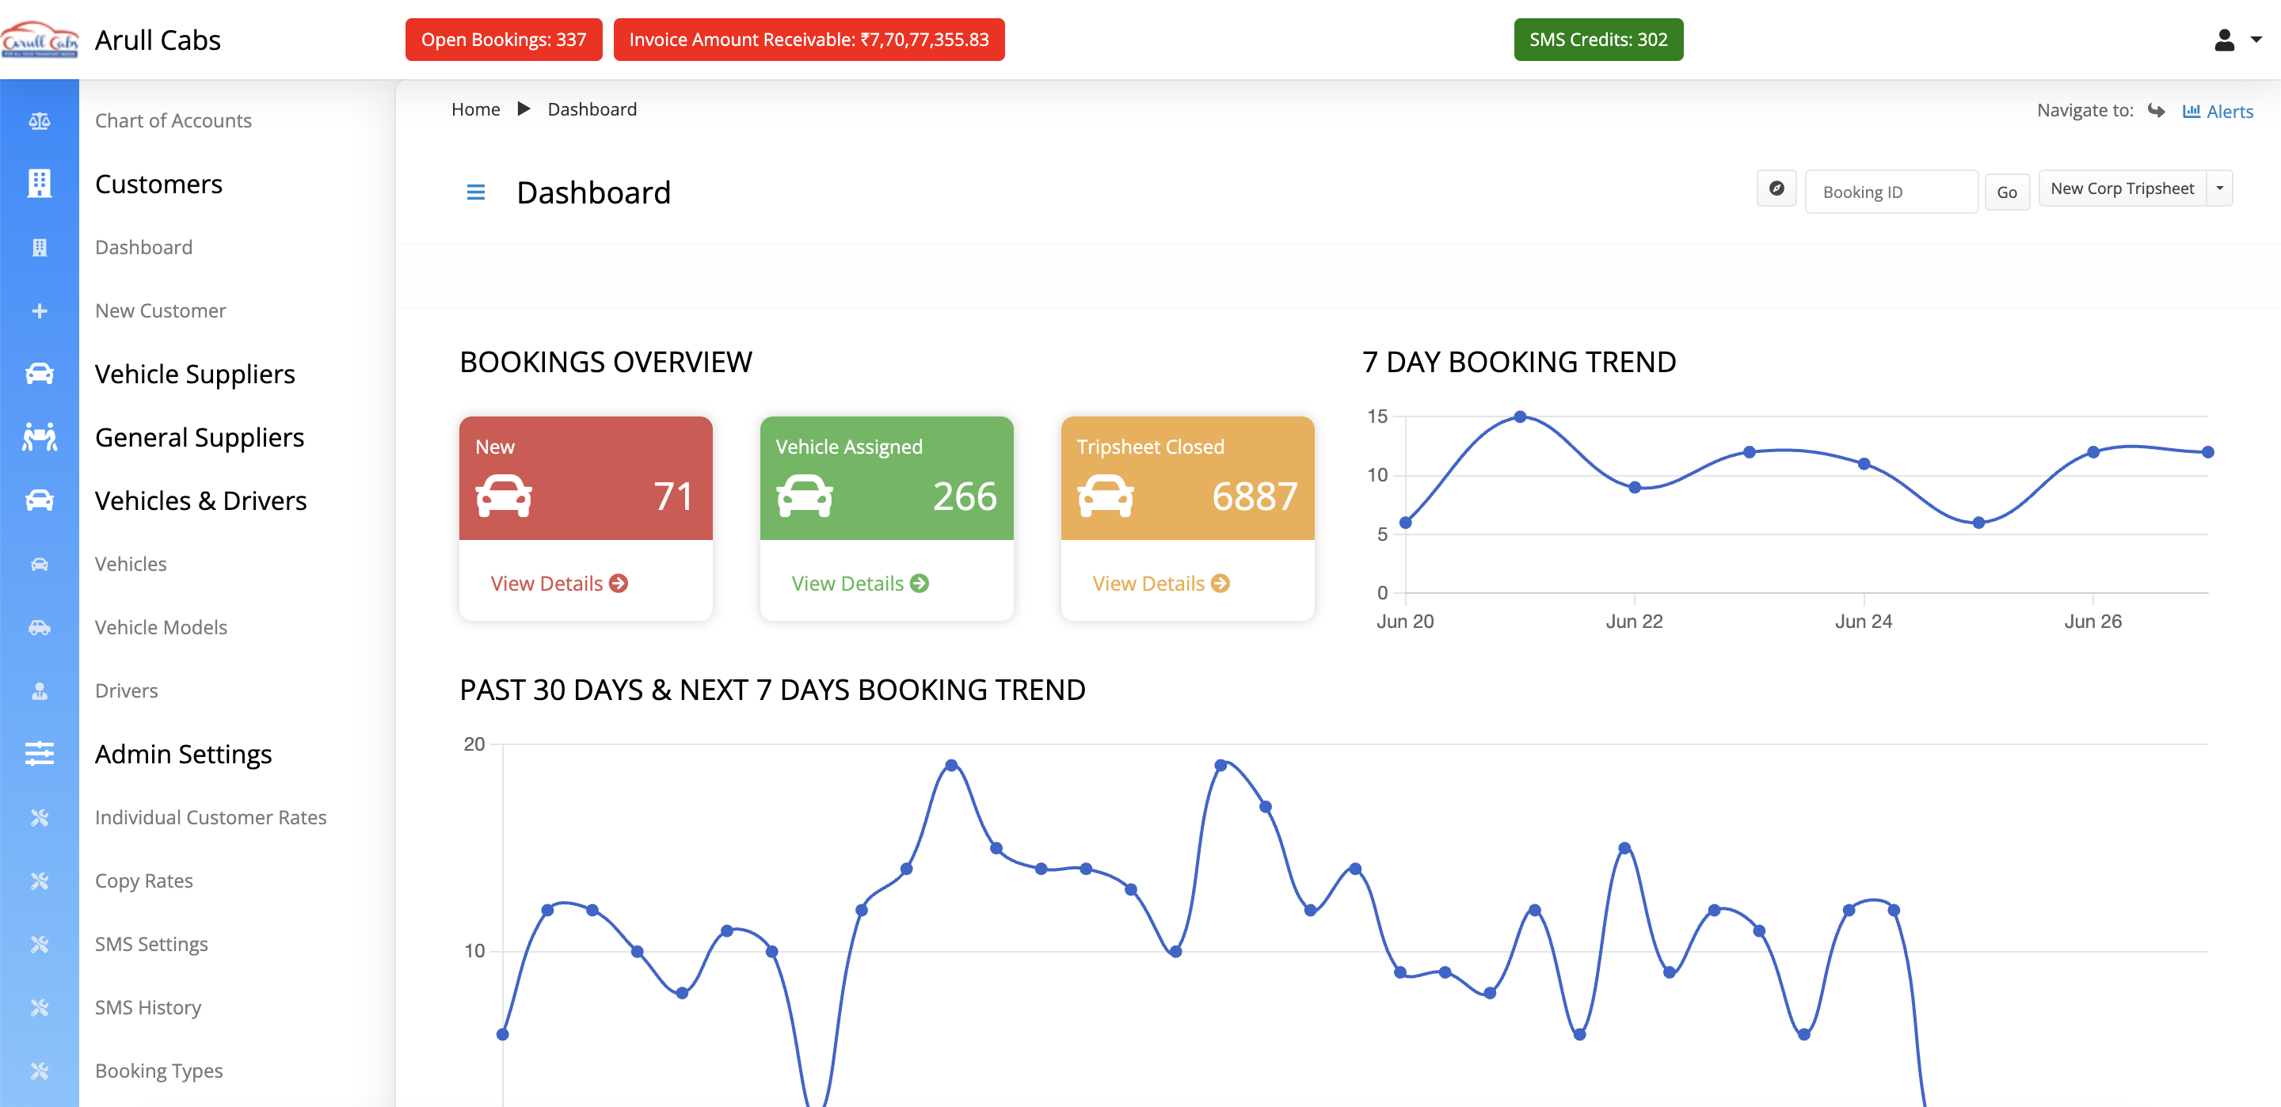This screenshot has width=2281, height=1107.
Task: Click the Open Bookings: 337 badge
Action: tap(503, 40)
